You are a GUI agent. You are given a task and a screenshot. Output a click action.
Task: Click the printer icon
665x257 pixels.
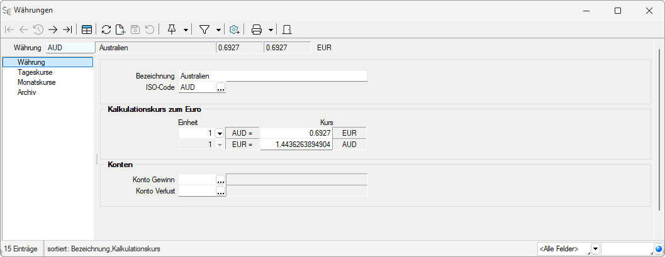(257, 30)
